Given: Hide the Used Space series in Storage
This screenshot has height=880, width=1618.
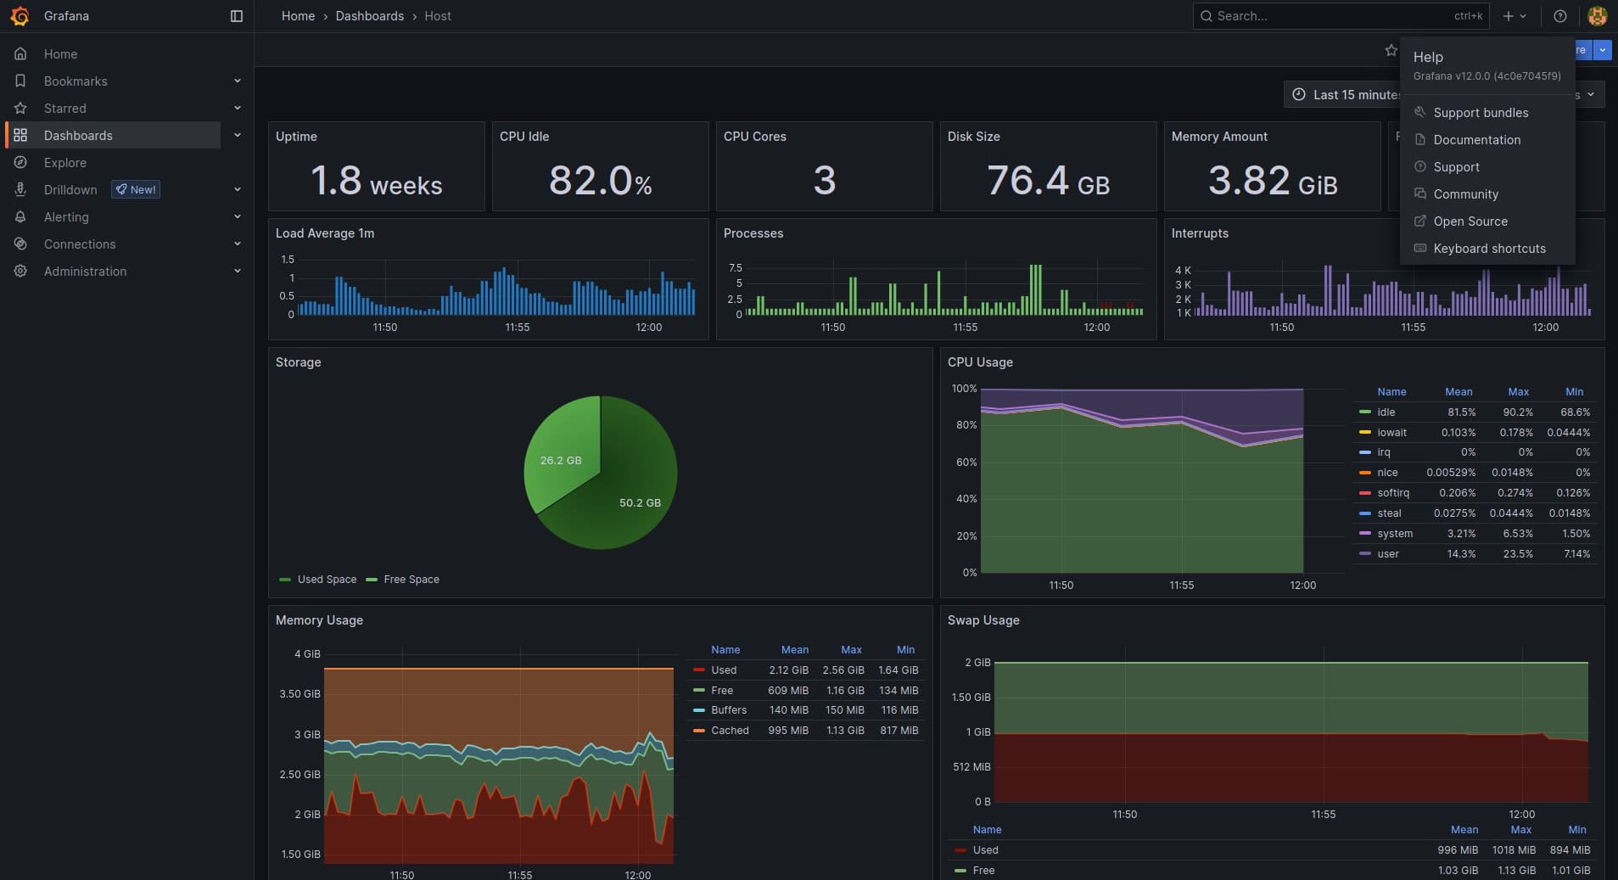Looking at the screenshot, I should coord(326,579).
